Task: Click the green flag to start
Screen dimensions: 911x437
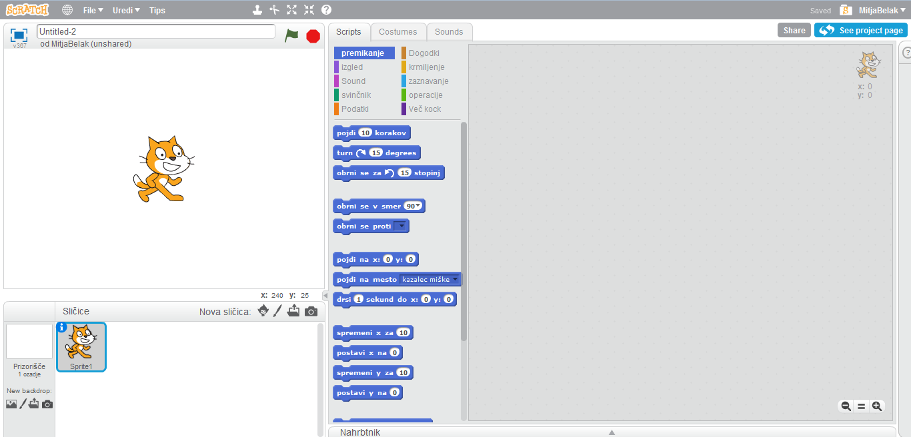Action: click(x=291, y=35)
